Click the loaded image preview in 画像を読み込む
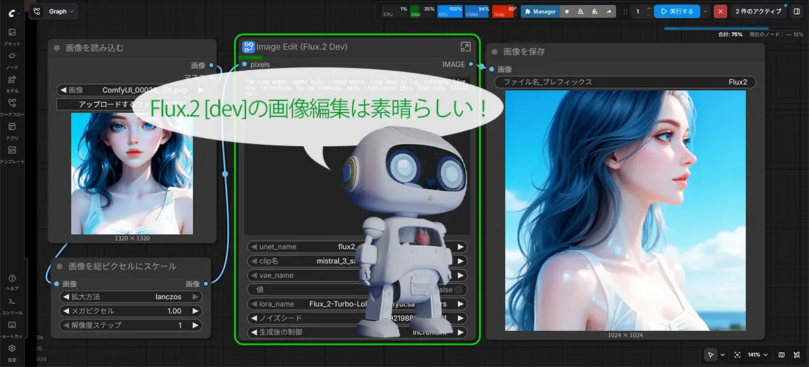The height and width of the screenshot is (367, 809). click(132, 174)
